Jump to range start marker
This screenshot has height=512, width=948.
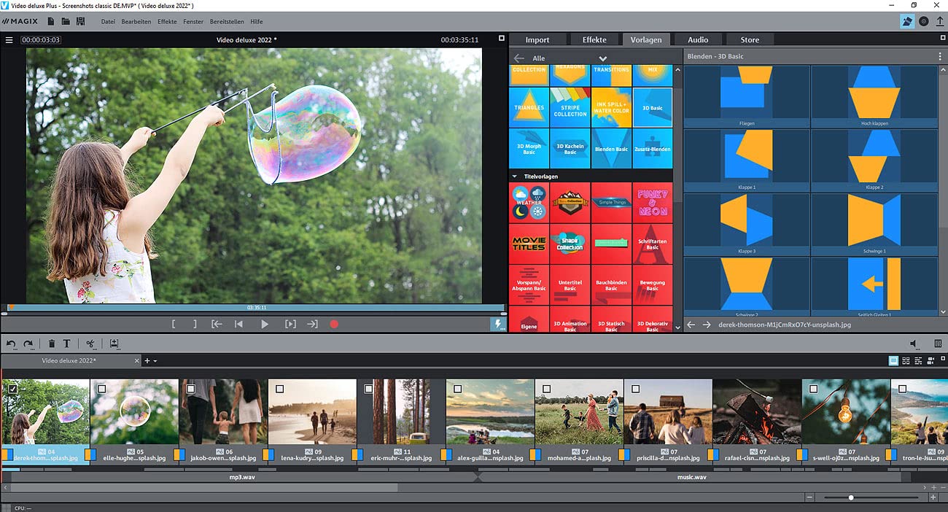[x=217, y=324]
